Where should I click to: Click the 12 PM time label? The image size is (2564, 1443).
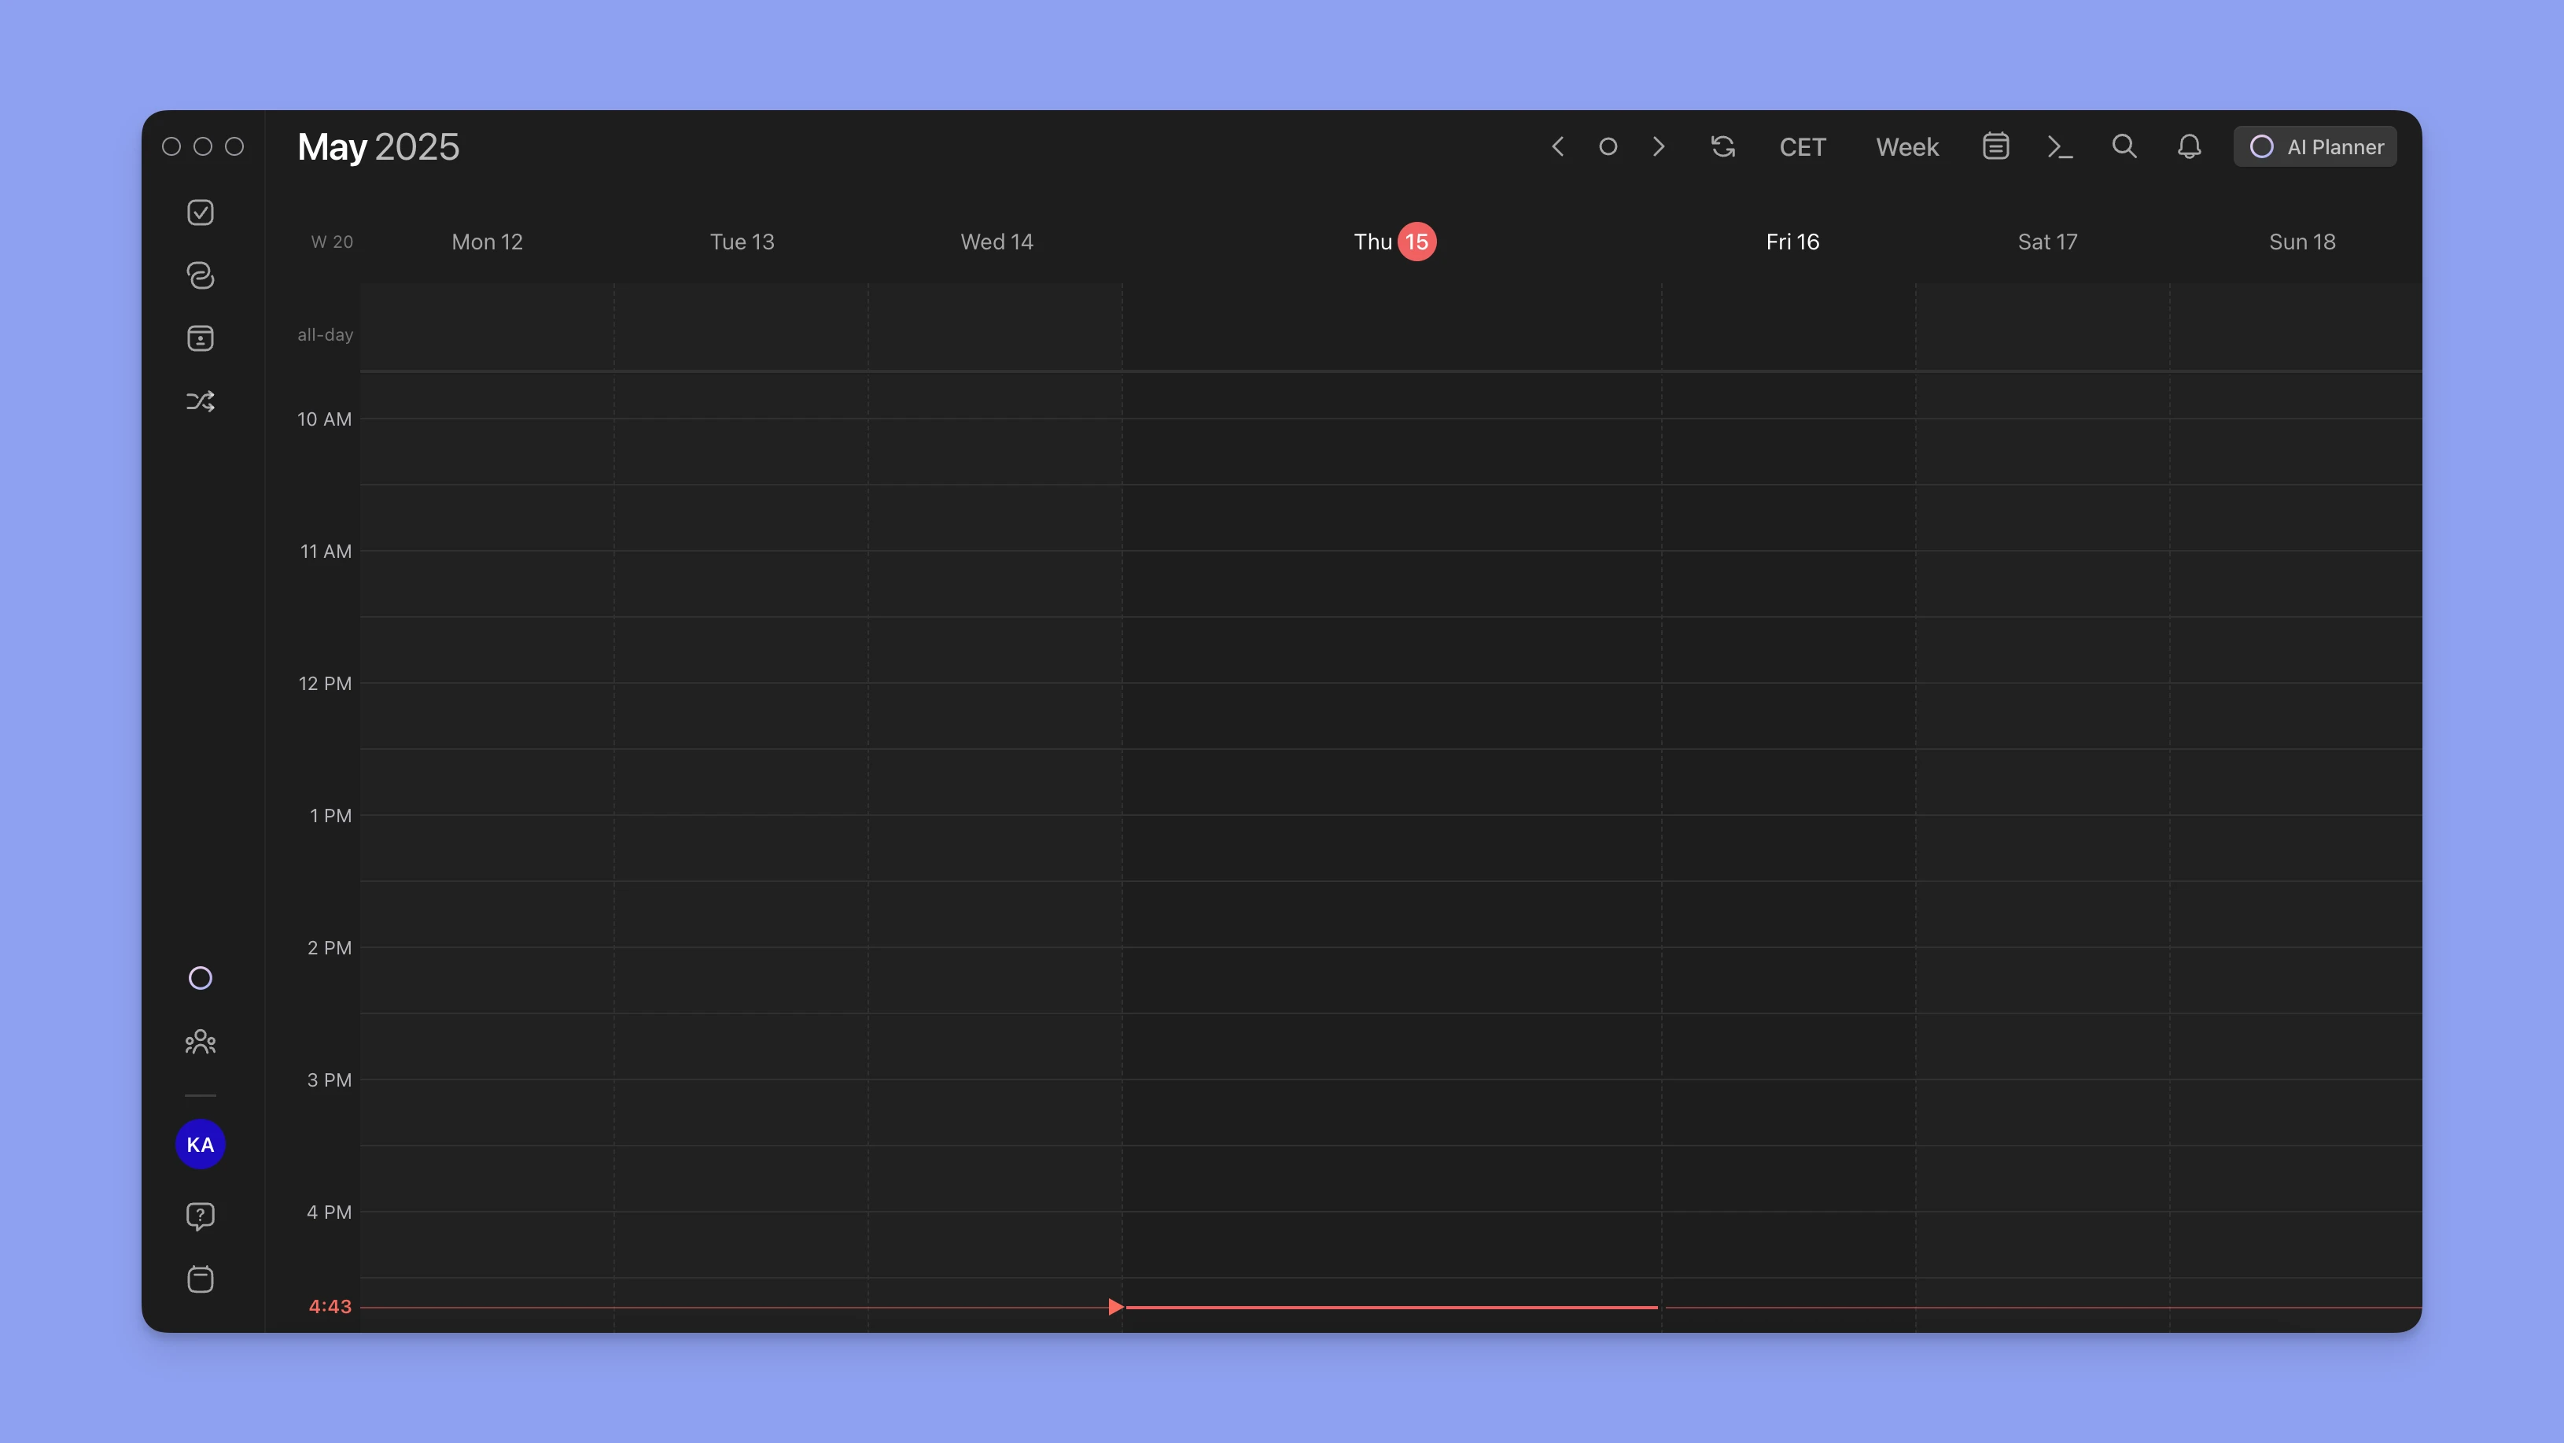tap(325, 683)
